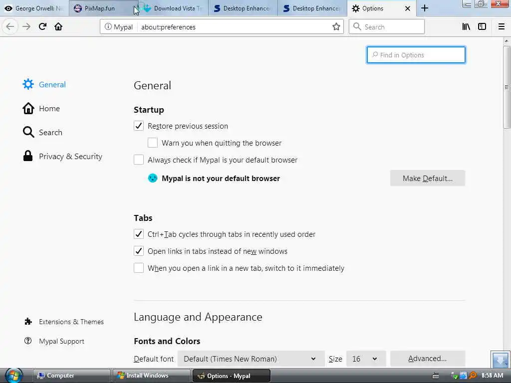Select the Options tab

click(381, 8)
